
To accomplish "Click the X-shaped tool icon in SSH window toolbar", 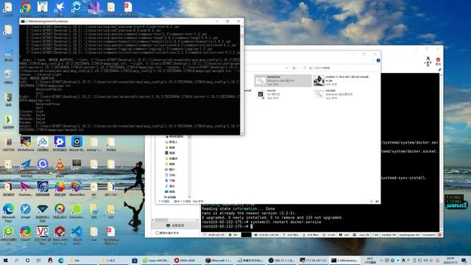I will 428,60.
